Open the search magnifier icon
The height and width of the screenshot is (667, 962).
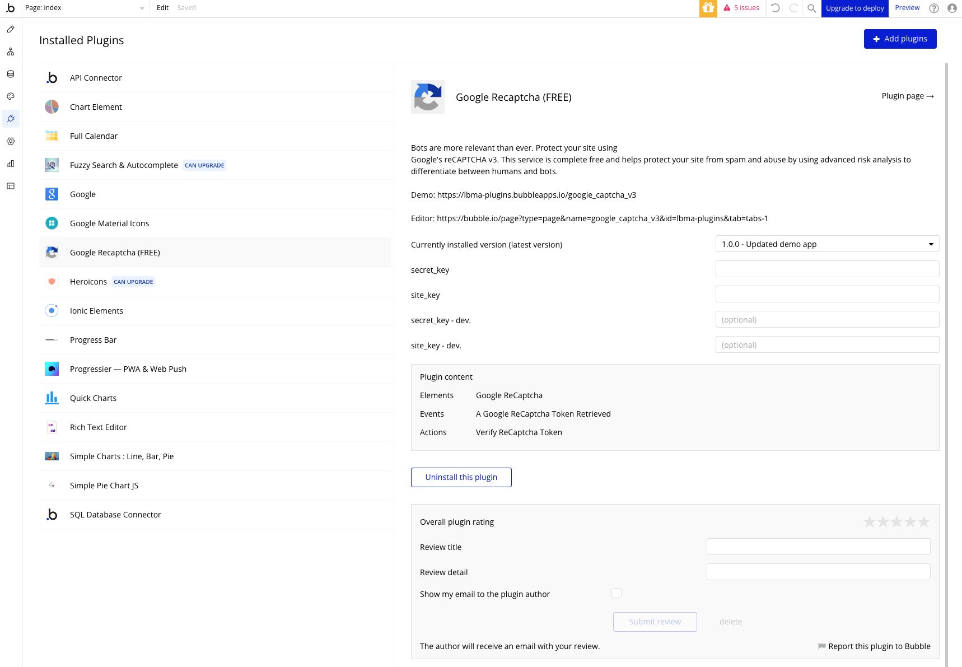pos(812,8)
